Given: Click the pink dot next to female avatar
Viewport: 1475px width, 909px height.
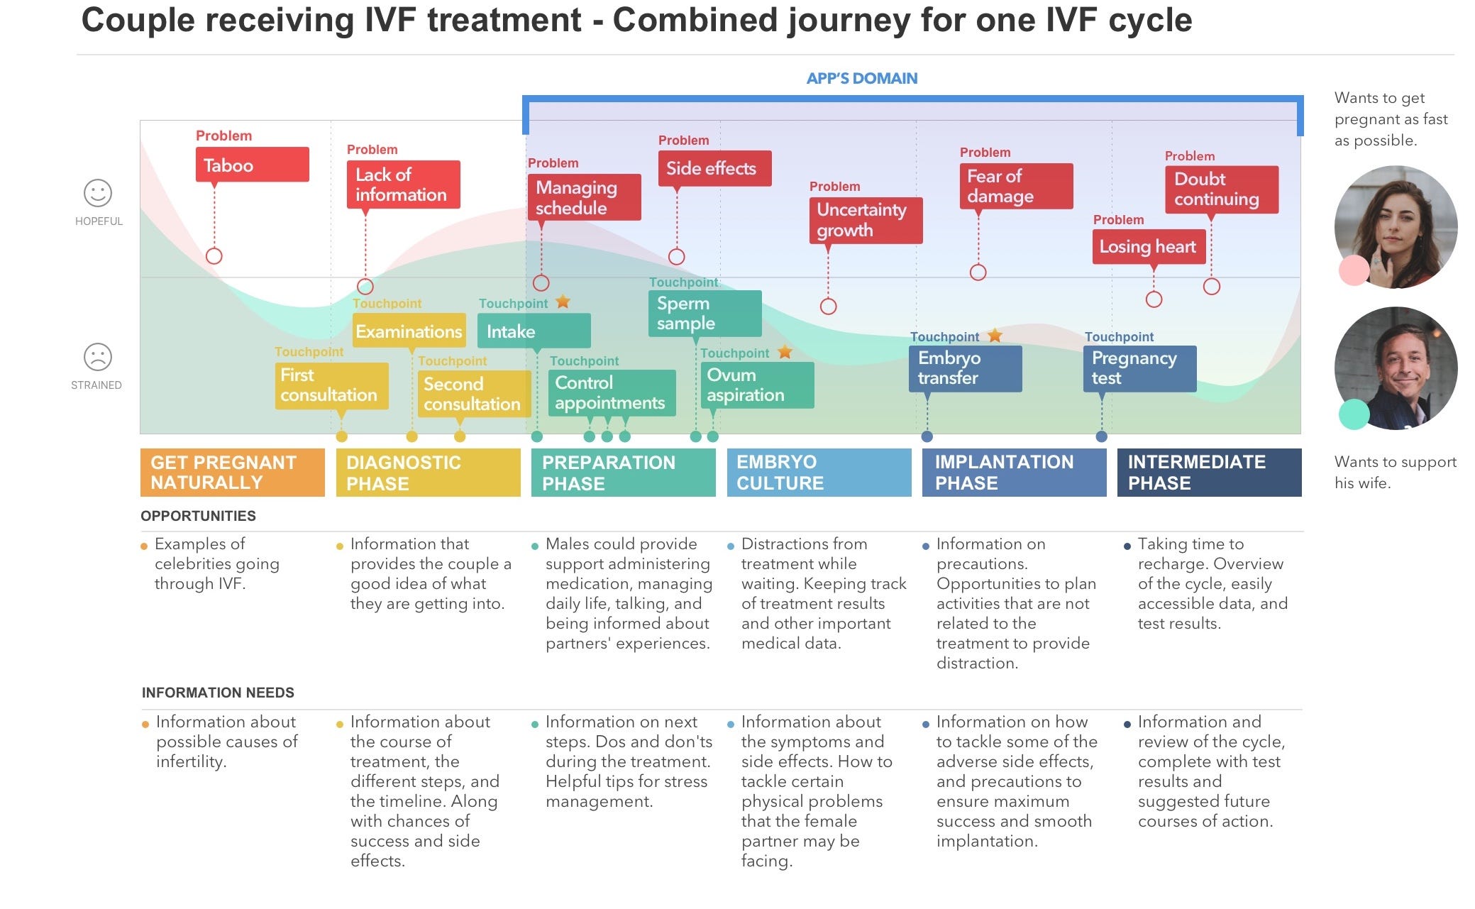Looking at the screenshot, I should [1353, 270].
